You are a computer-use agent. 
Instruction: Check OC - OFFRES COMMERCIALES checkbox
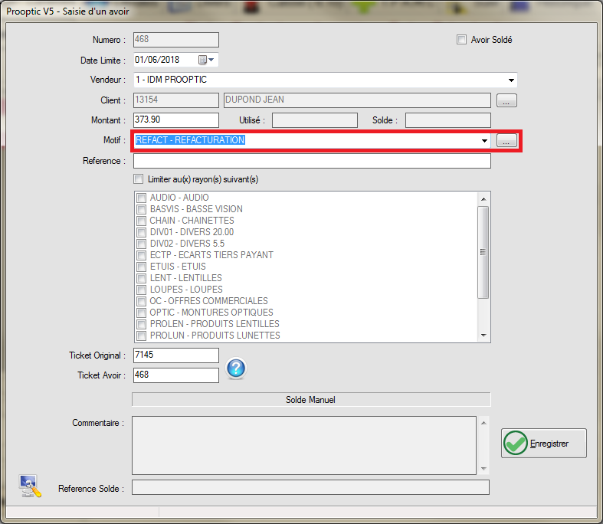(142, 301)
